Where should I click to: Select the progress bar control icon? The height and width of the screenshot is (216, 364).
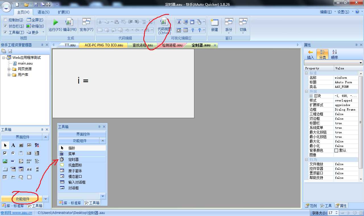[x=13, y=161]
